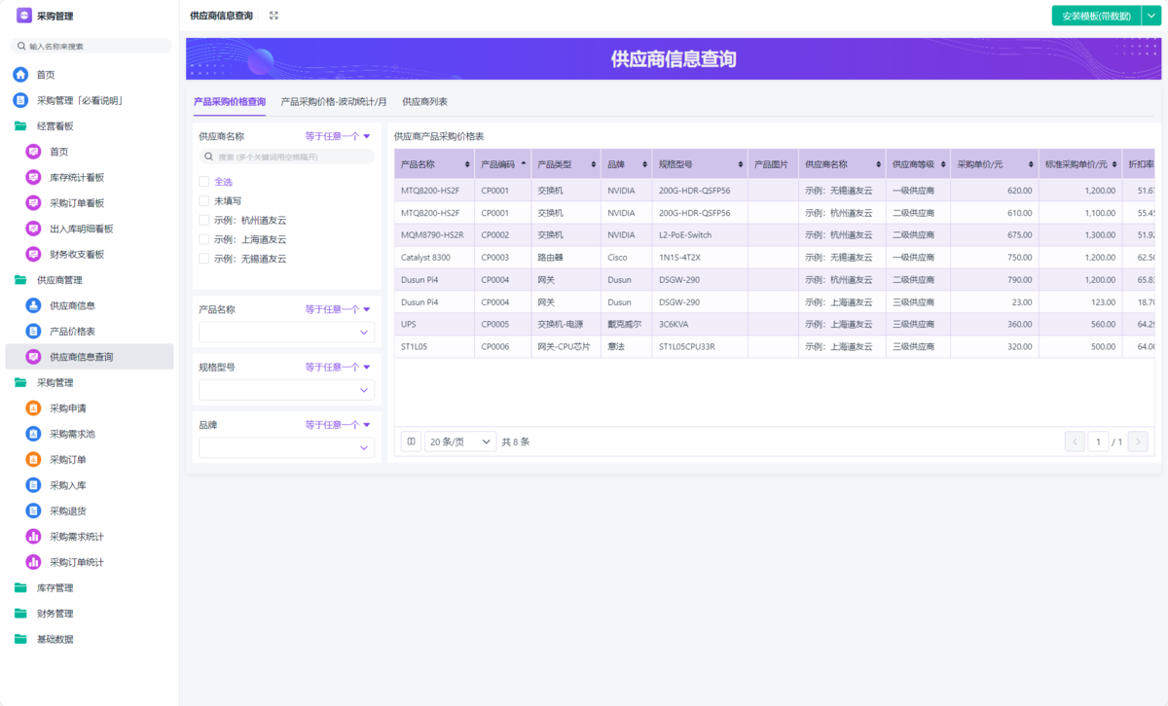The width and height of the screenshot is (1168, 706).
Task: Click the 采购申请 orange icon
Action: pyautogui.click(x=33, y=408)
